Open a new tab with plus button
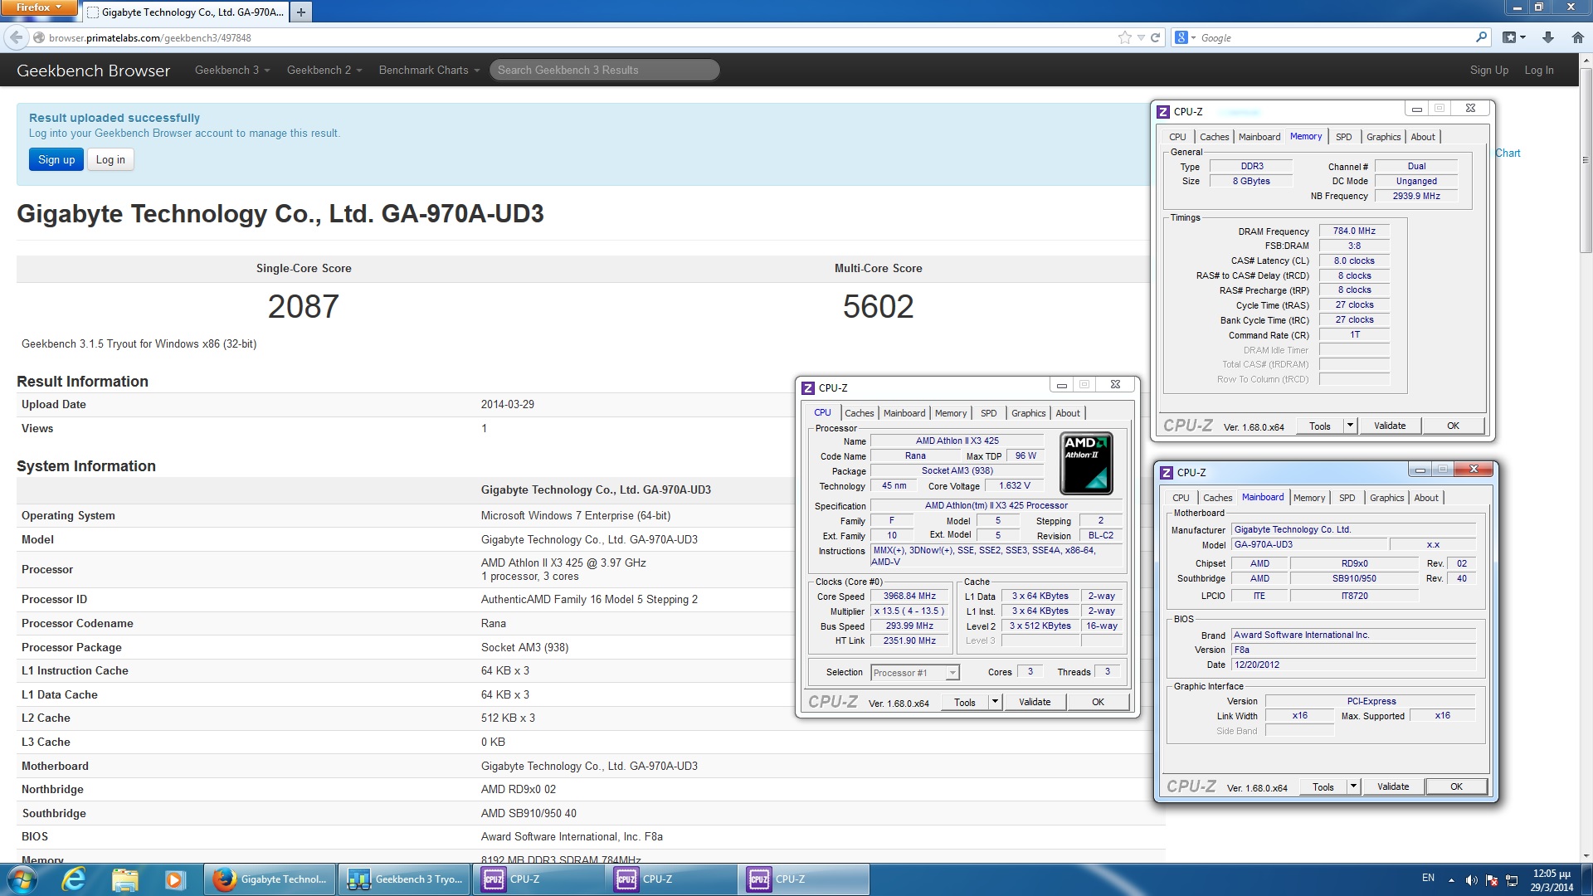The width and height of the screenshot is (1593, 896). tap(301, 12)
